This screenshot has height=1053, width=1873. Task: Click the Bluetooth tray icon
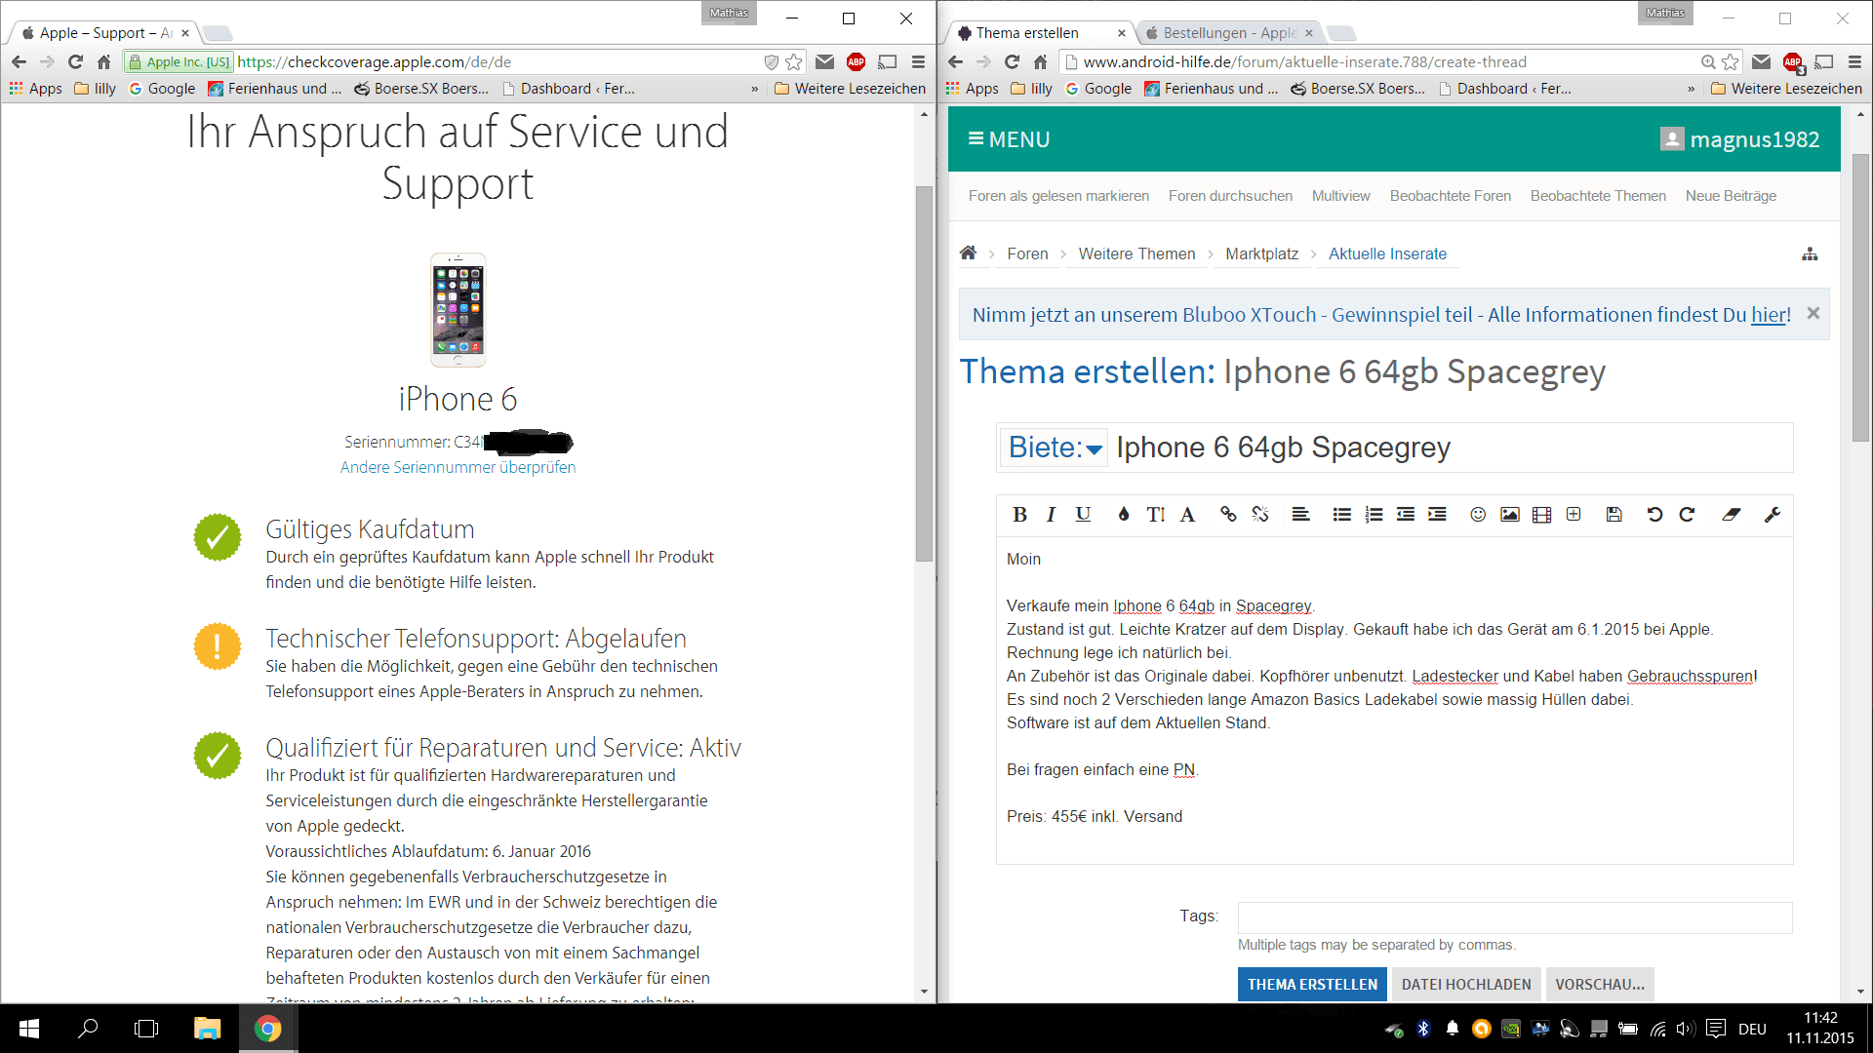1423,1029
